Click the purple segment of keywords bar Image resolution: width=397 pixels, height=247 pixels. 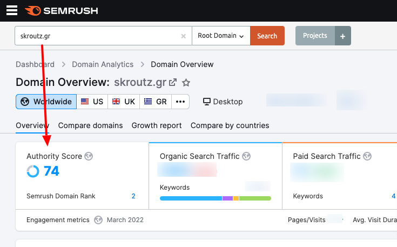227,198
